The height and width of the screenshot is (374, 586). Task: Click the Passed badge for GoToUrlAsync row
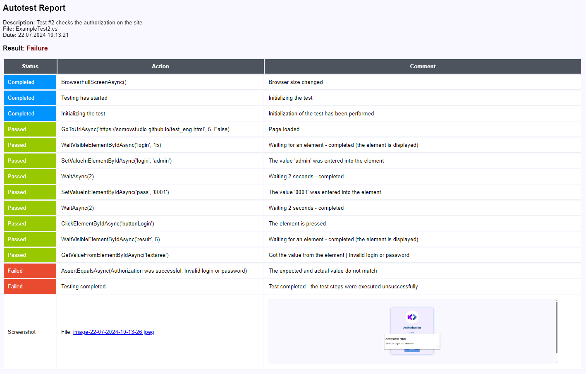click(x=30, y=129)
